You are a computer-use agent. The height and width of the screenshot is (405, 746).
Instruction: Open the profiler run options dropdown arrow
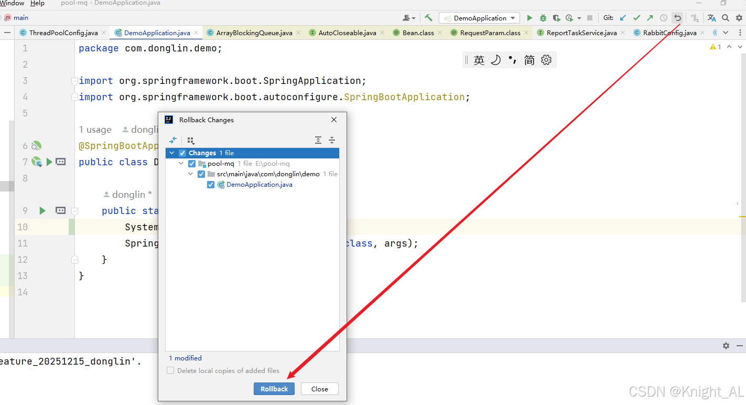pyautogui.click(x=579, y=18)
